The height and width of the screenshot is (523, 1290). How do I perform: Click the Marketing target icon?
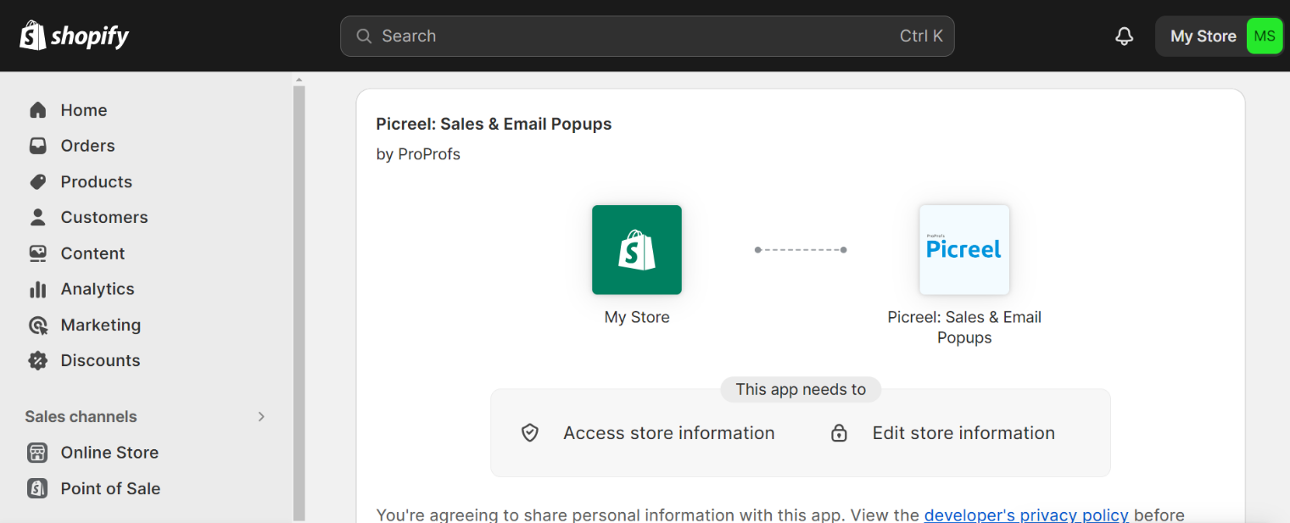[37, 325]
